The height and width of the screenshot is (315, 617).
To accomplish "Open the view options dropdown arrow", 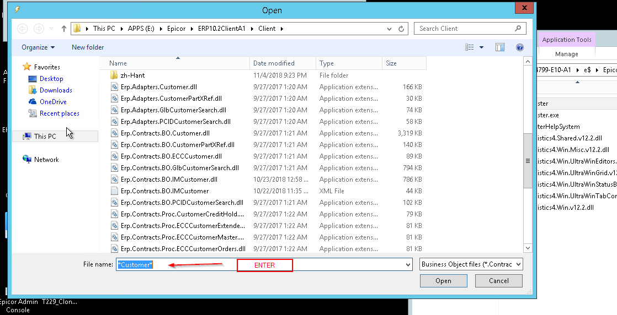I will 481,47.
